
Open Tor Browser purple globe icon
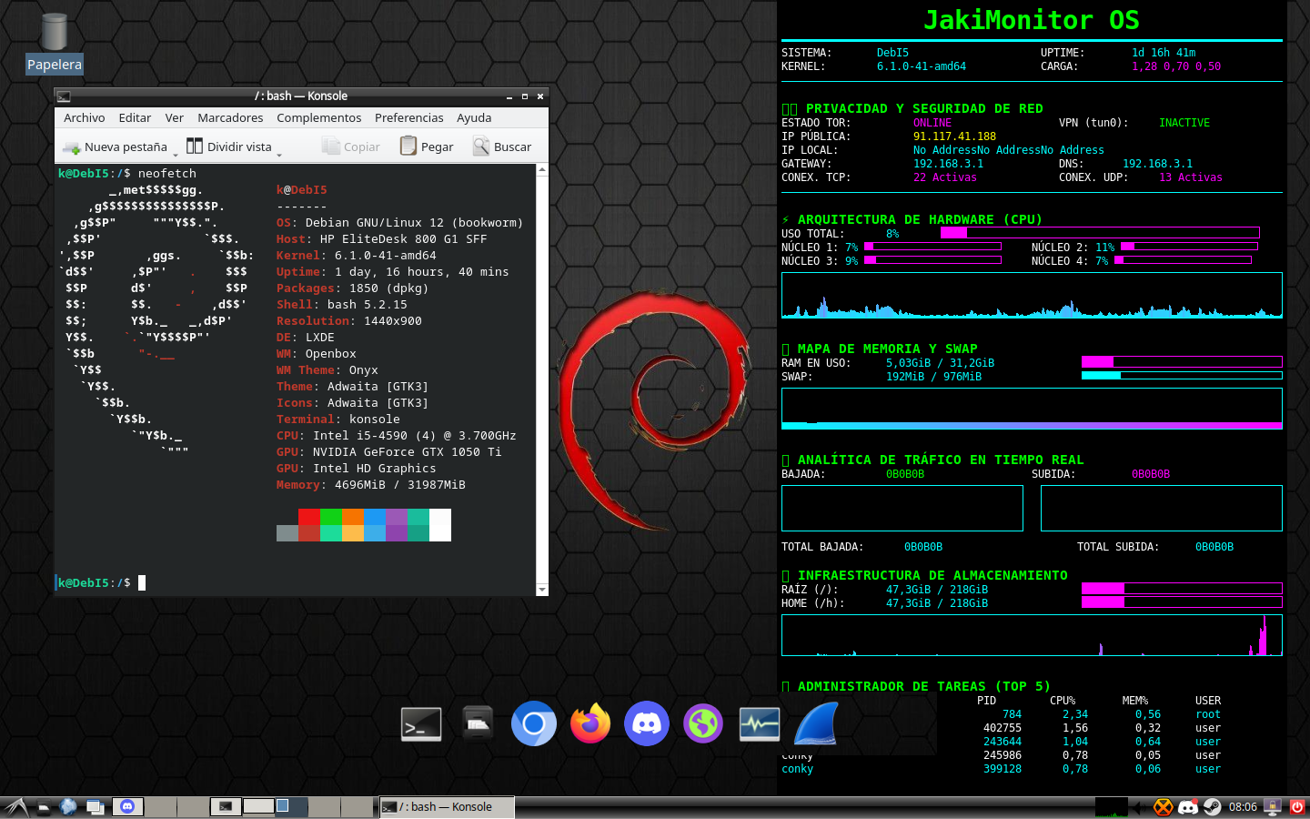tap(703, 724)
